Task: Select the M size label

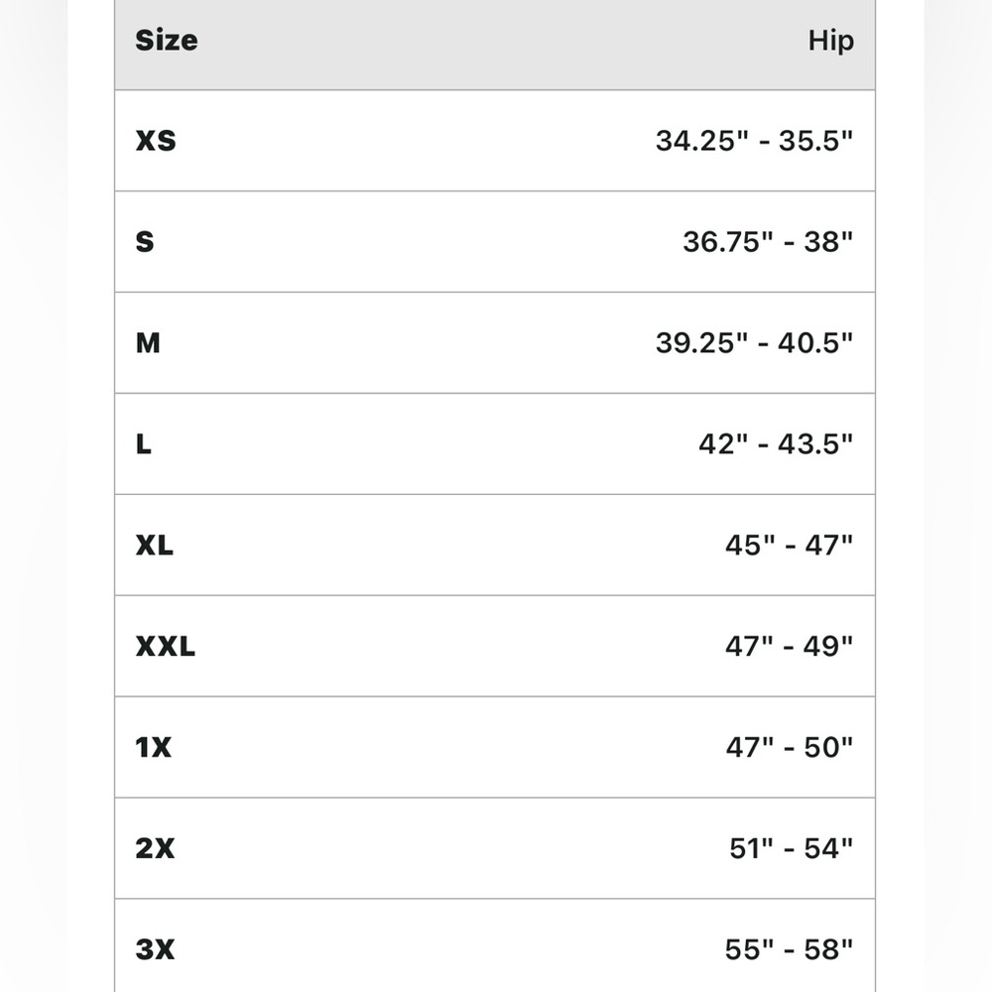Action: pos(148,343)
